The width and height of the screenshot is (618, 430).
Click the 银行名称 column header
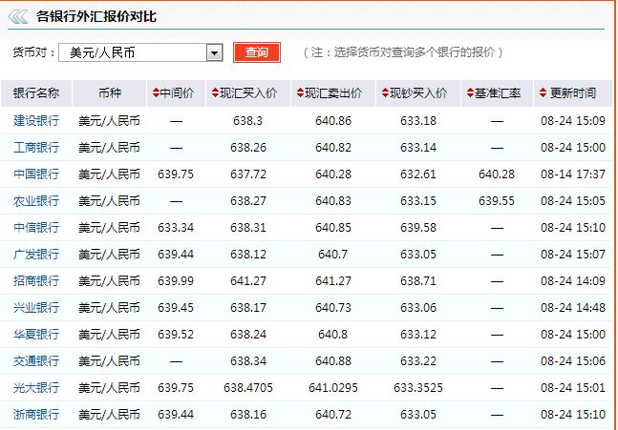pyautogui.click(x=36, y=93)
